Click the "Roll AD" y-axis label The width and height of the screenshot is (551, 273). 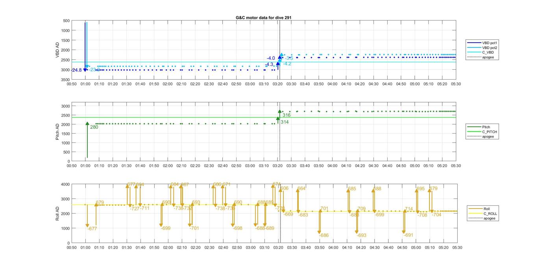[57, 213]
